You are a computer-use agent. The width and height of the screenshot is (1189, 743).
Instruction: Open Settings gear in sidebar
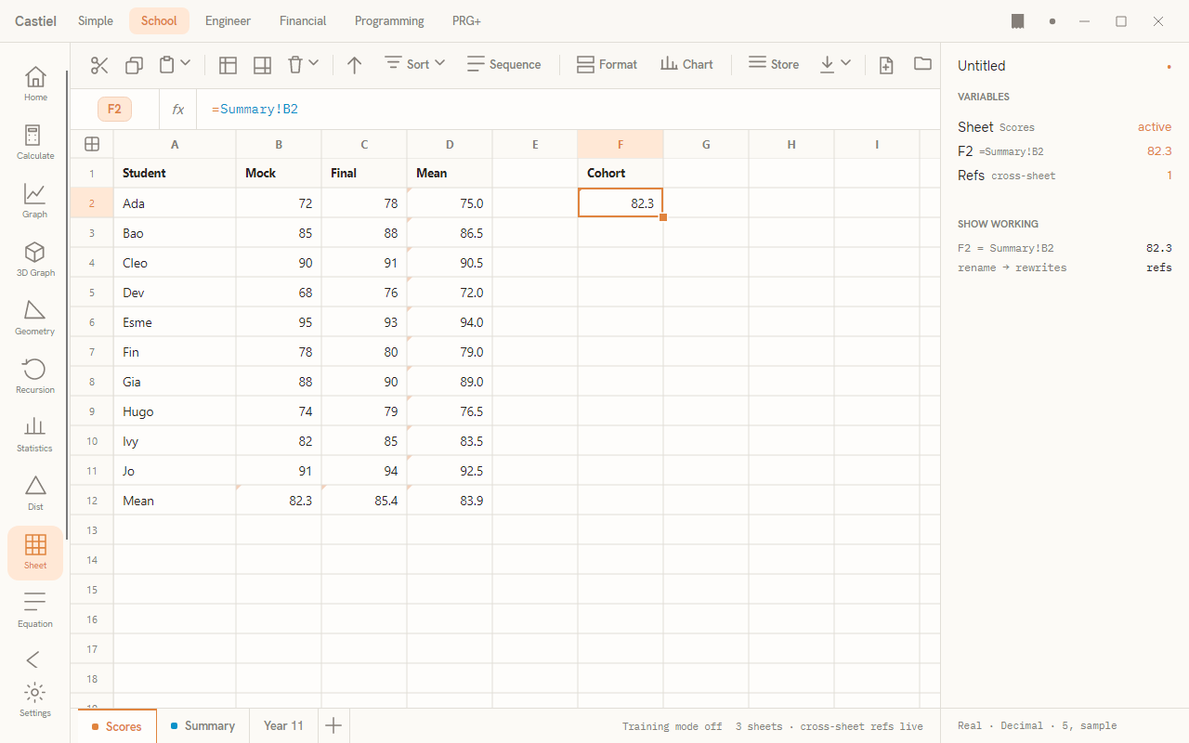click(35, 699)
